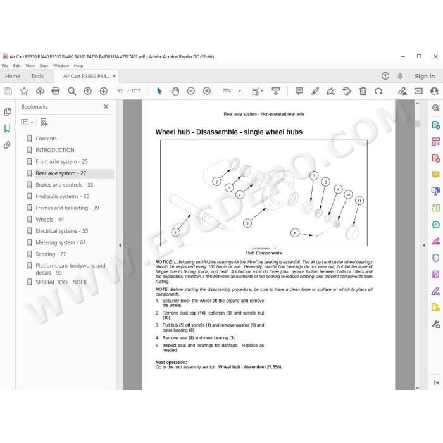Open notifications bell icon

(x=401, y=76)
